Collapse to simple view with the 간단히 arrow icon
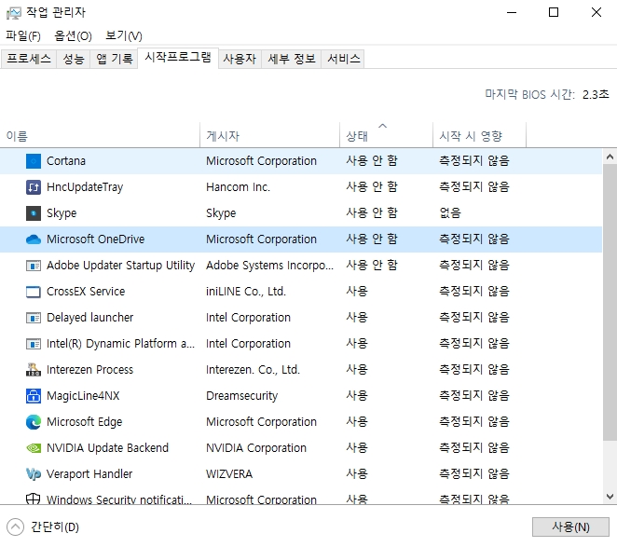 (x=15, y=526)
